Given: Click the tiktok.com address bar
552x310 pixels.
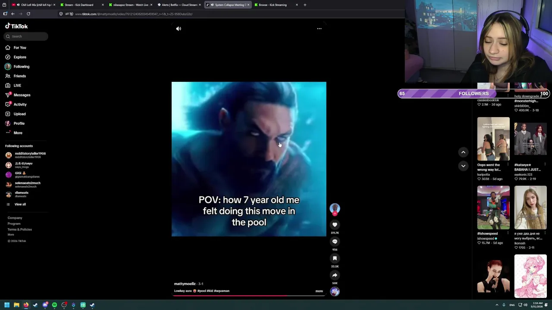Looking at the screenshot, I should [134, 14].
